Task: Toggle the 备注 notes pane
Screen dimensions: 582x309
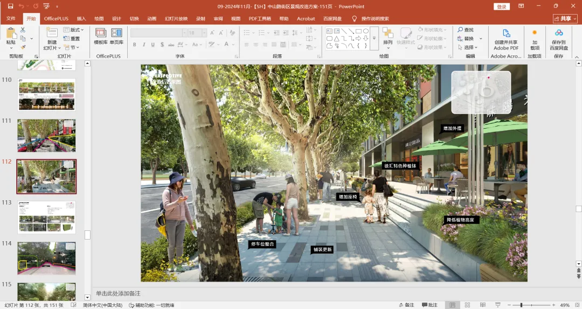Action: 406,305
